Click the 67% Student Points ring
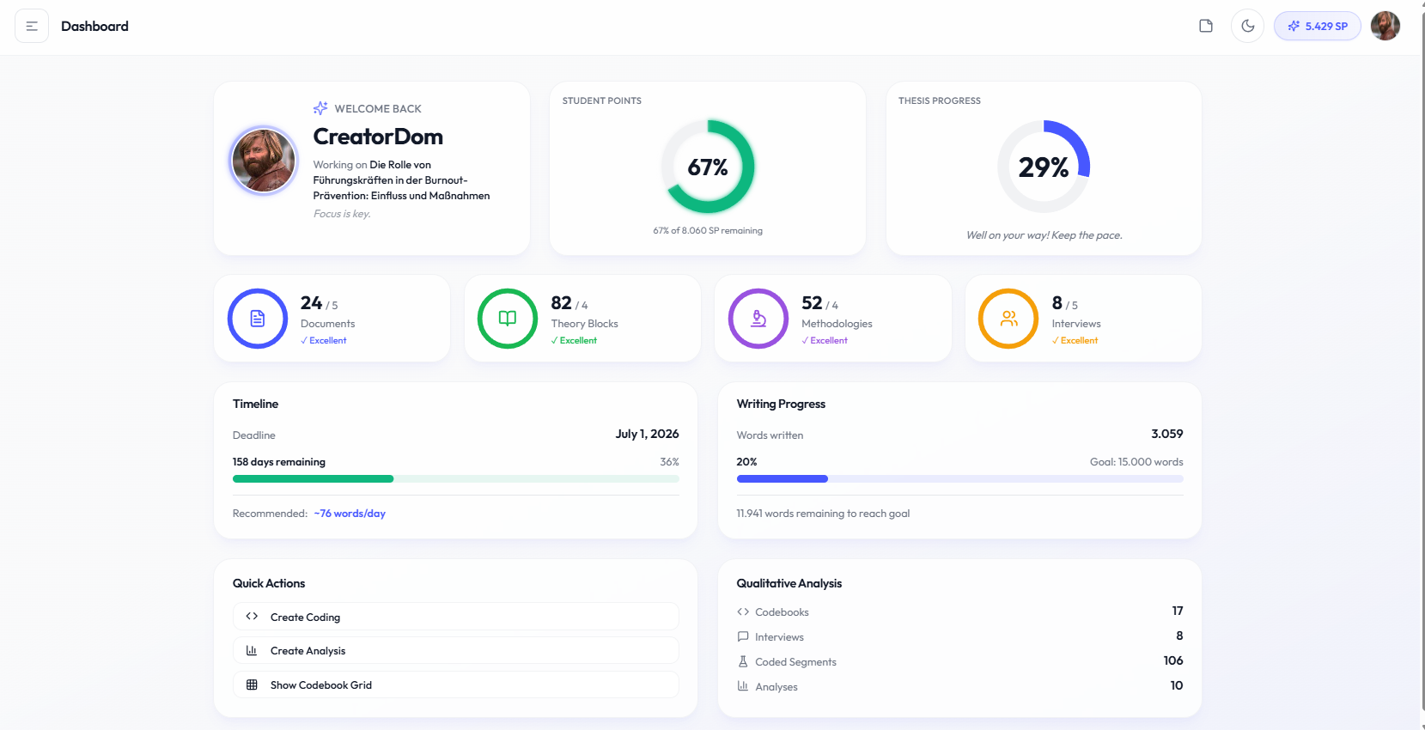This screenshot has width=1425, height=730. pyautogui.click(x=708, y=167)
